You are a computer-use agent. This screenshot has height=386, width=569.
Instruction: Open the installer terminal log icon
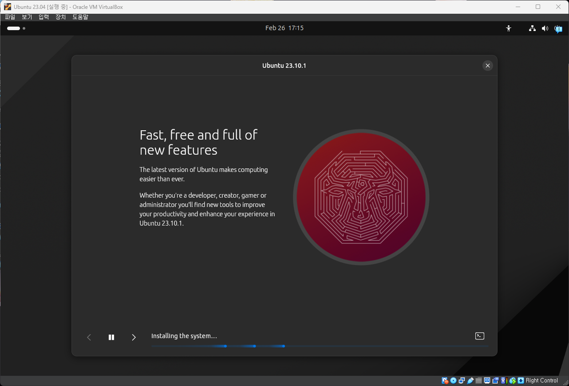point(479,336)
